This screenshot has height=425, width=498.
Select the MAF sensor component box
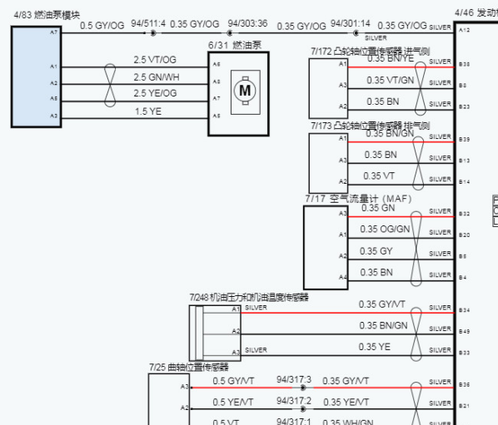tap(326, 247)
